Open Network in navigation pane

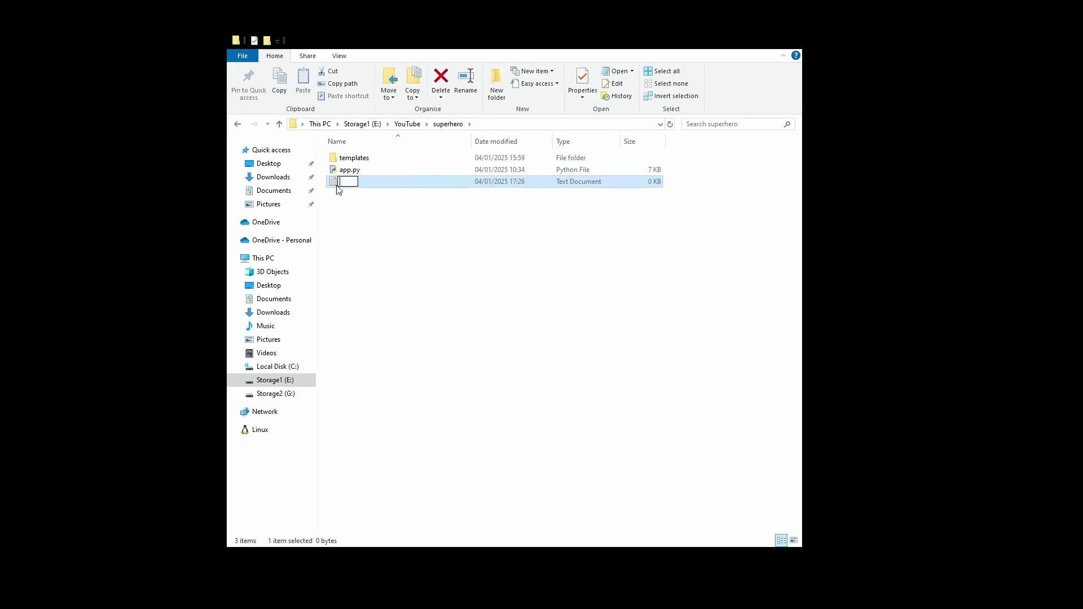[x=265, y=412]
